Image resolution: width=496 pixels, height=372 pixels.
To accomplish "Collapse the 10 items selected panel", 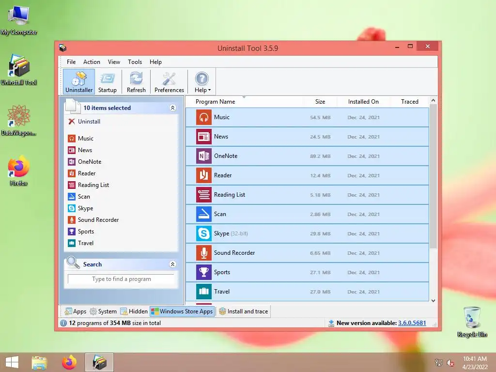I will pyautogui.click(x=173, y=108).
